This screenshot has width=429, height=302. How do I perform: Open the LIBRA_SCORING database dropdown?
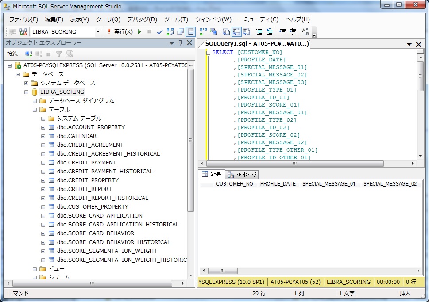click(x=98, y=32)
